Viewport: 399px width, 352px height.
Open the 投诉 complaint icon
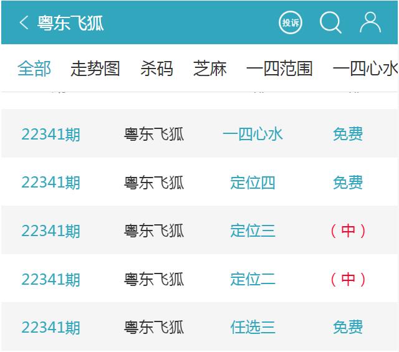tap(291, 23)
